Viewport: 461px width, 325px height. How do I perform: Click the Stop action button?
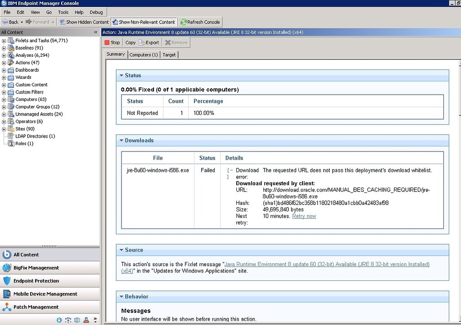pyautogui.click(x=112, y=42)
